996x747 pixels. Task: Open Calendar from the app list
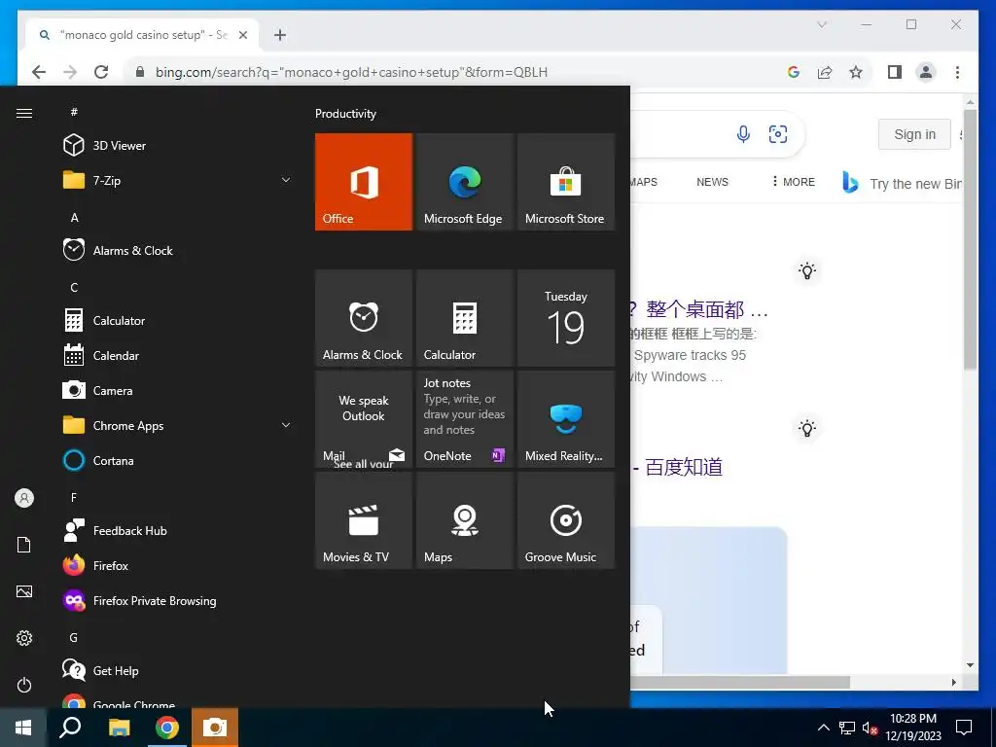point(178,355)
